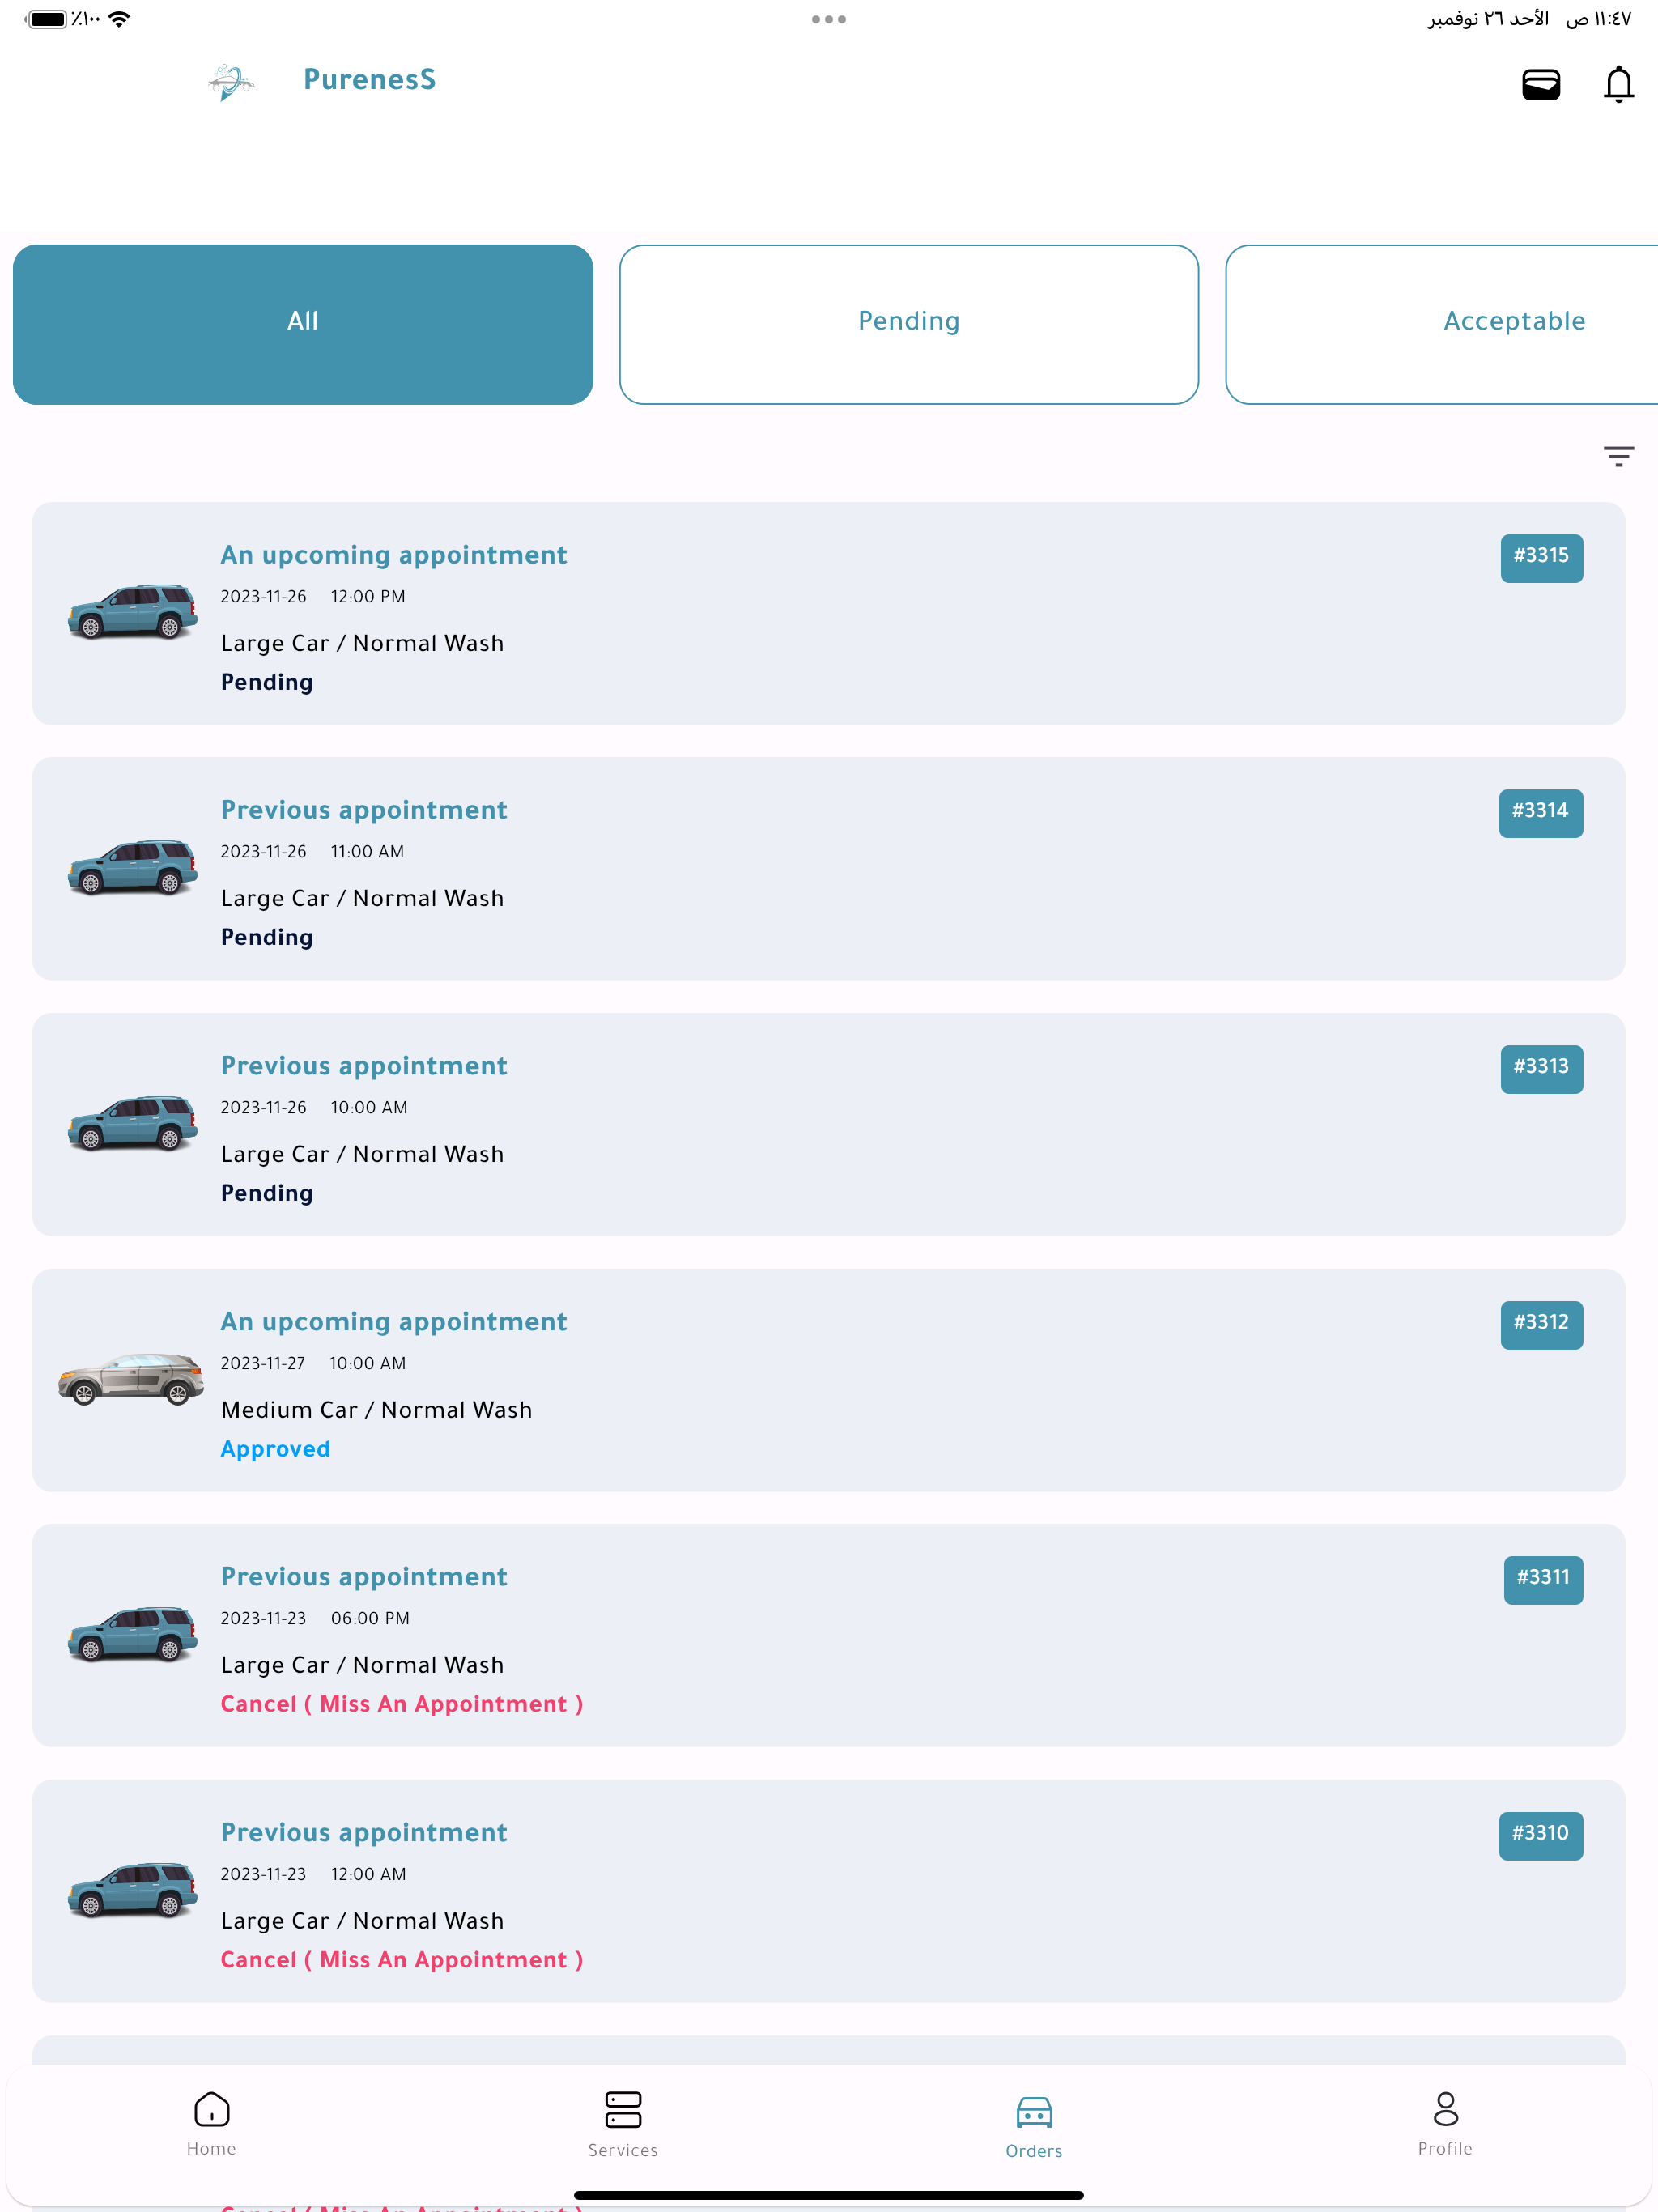Tap car image of order #3315
Image resolution: width=1658 pixels, height=2212 pixels.
coord(132,611)
